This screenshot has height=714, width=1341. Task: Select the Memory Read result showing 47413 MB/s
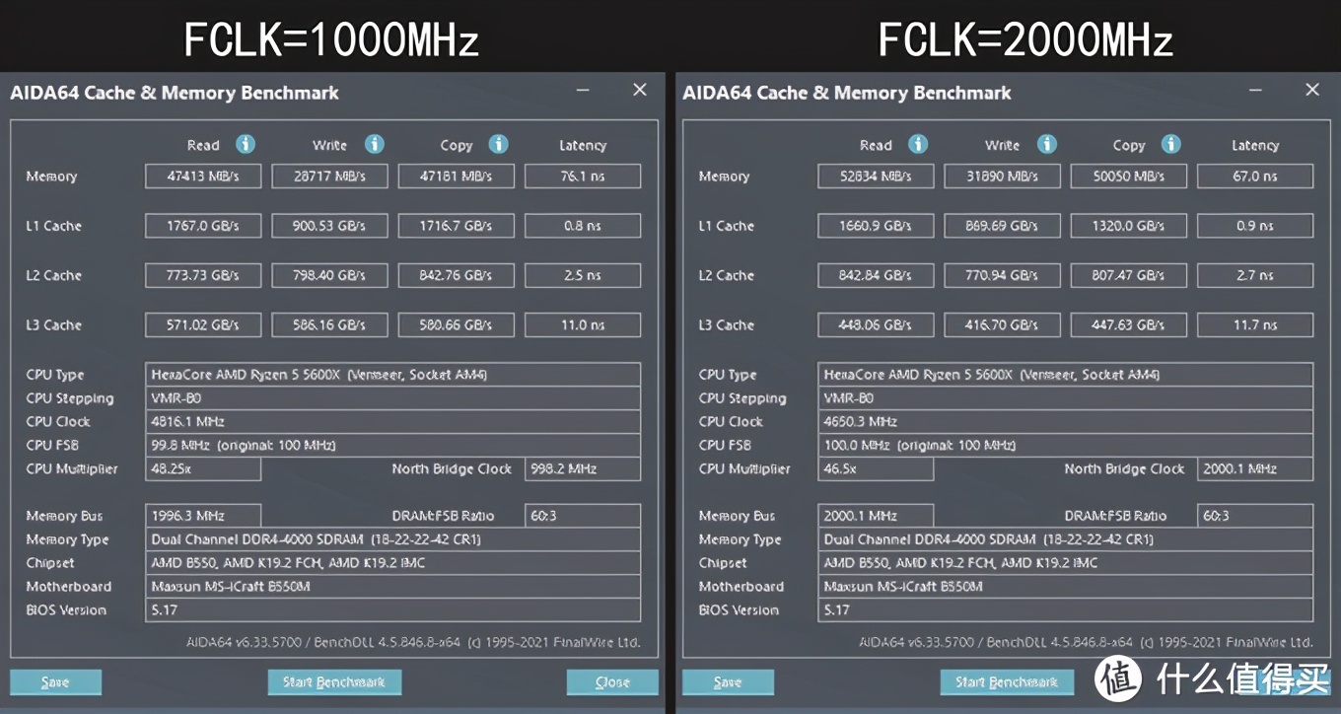pos(202,176)
